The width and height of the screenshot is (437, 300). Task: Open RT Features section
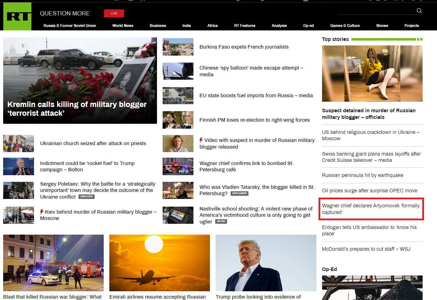click(x=245, y=26)
